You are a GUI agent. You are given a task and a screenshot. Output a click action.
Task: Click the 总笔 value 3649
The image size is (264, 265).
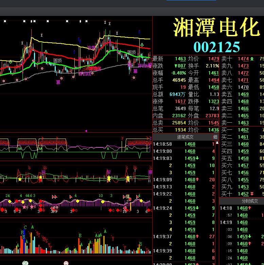pyautogui.click(x=180, y=108)
